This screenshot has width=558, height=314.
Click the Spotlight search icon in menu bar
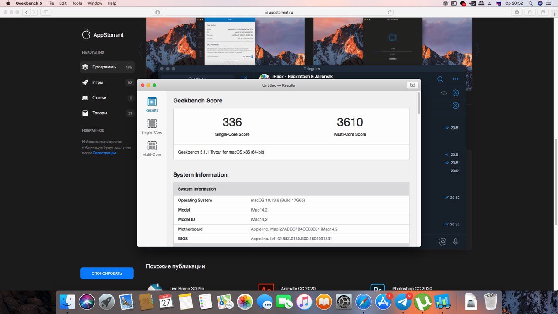531,3
